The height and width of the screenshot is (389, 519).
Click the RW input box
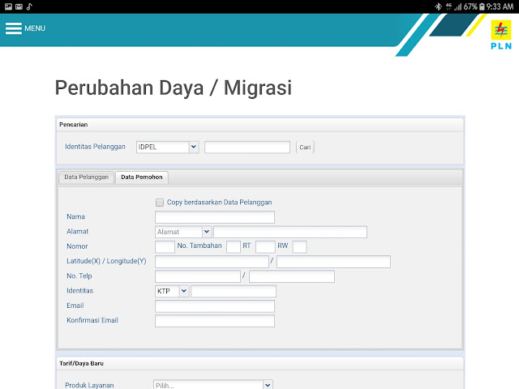tap(299, 246)
